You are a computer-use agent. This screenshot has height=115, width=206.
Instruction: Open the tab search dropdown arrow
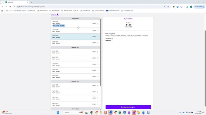coord(2,2)
